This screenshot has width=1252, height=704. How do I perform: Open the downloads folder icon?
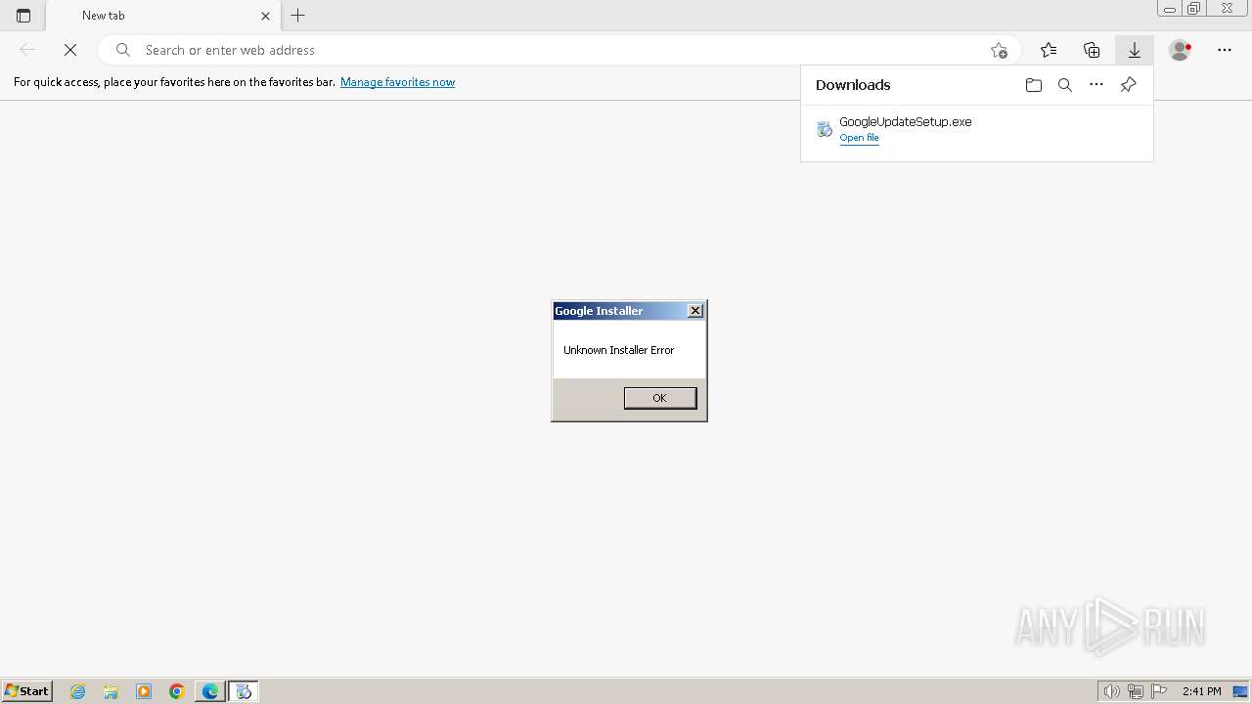coord(1034,85)
